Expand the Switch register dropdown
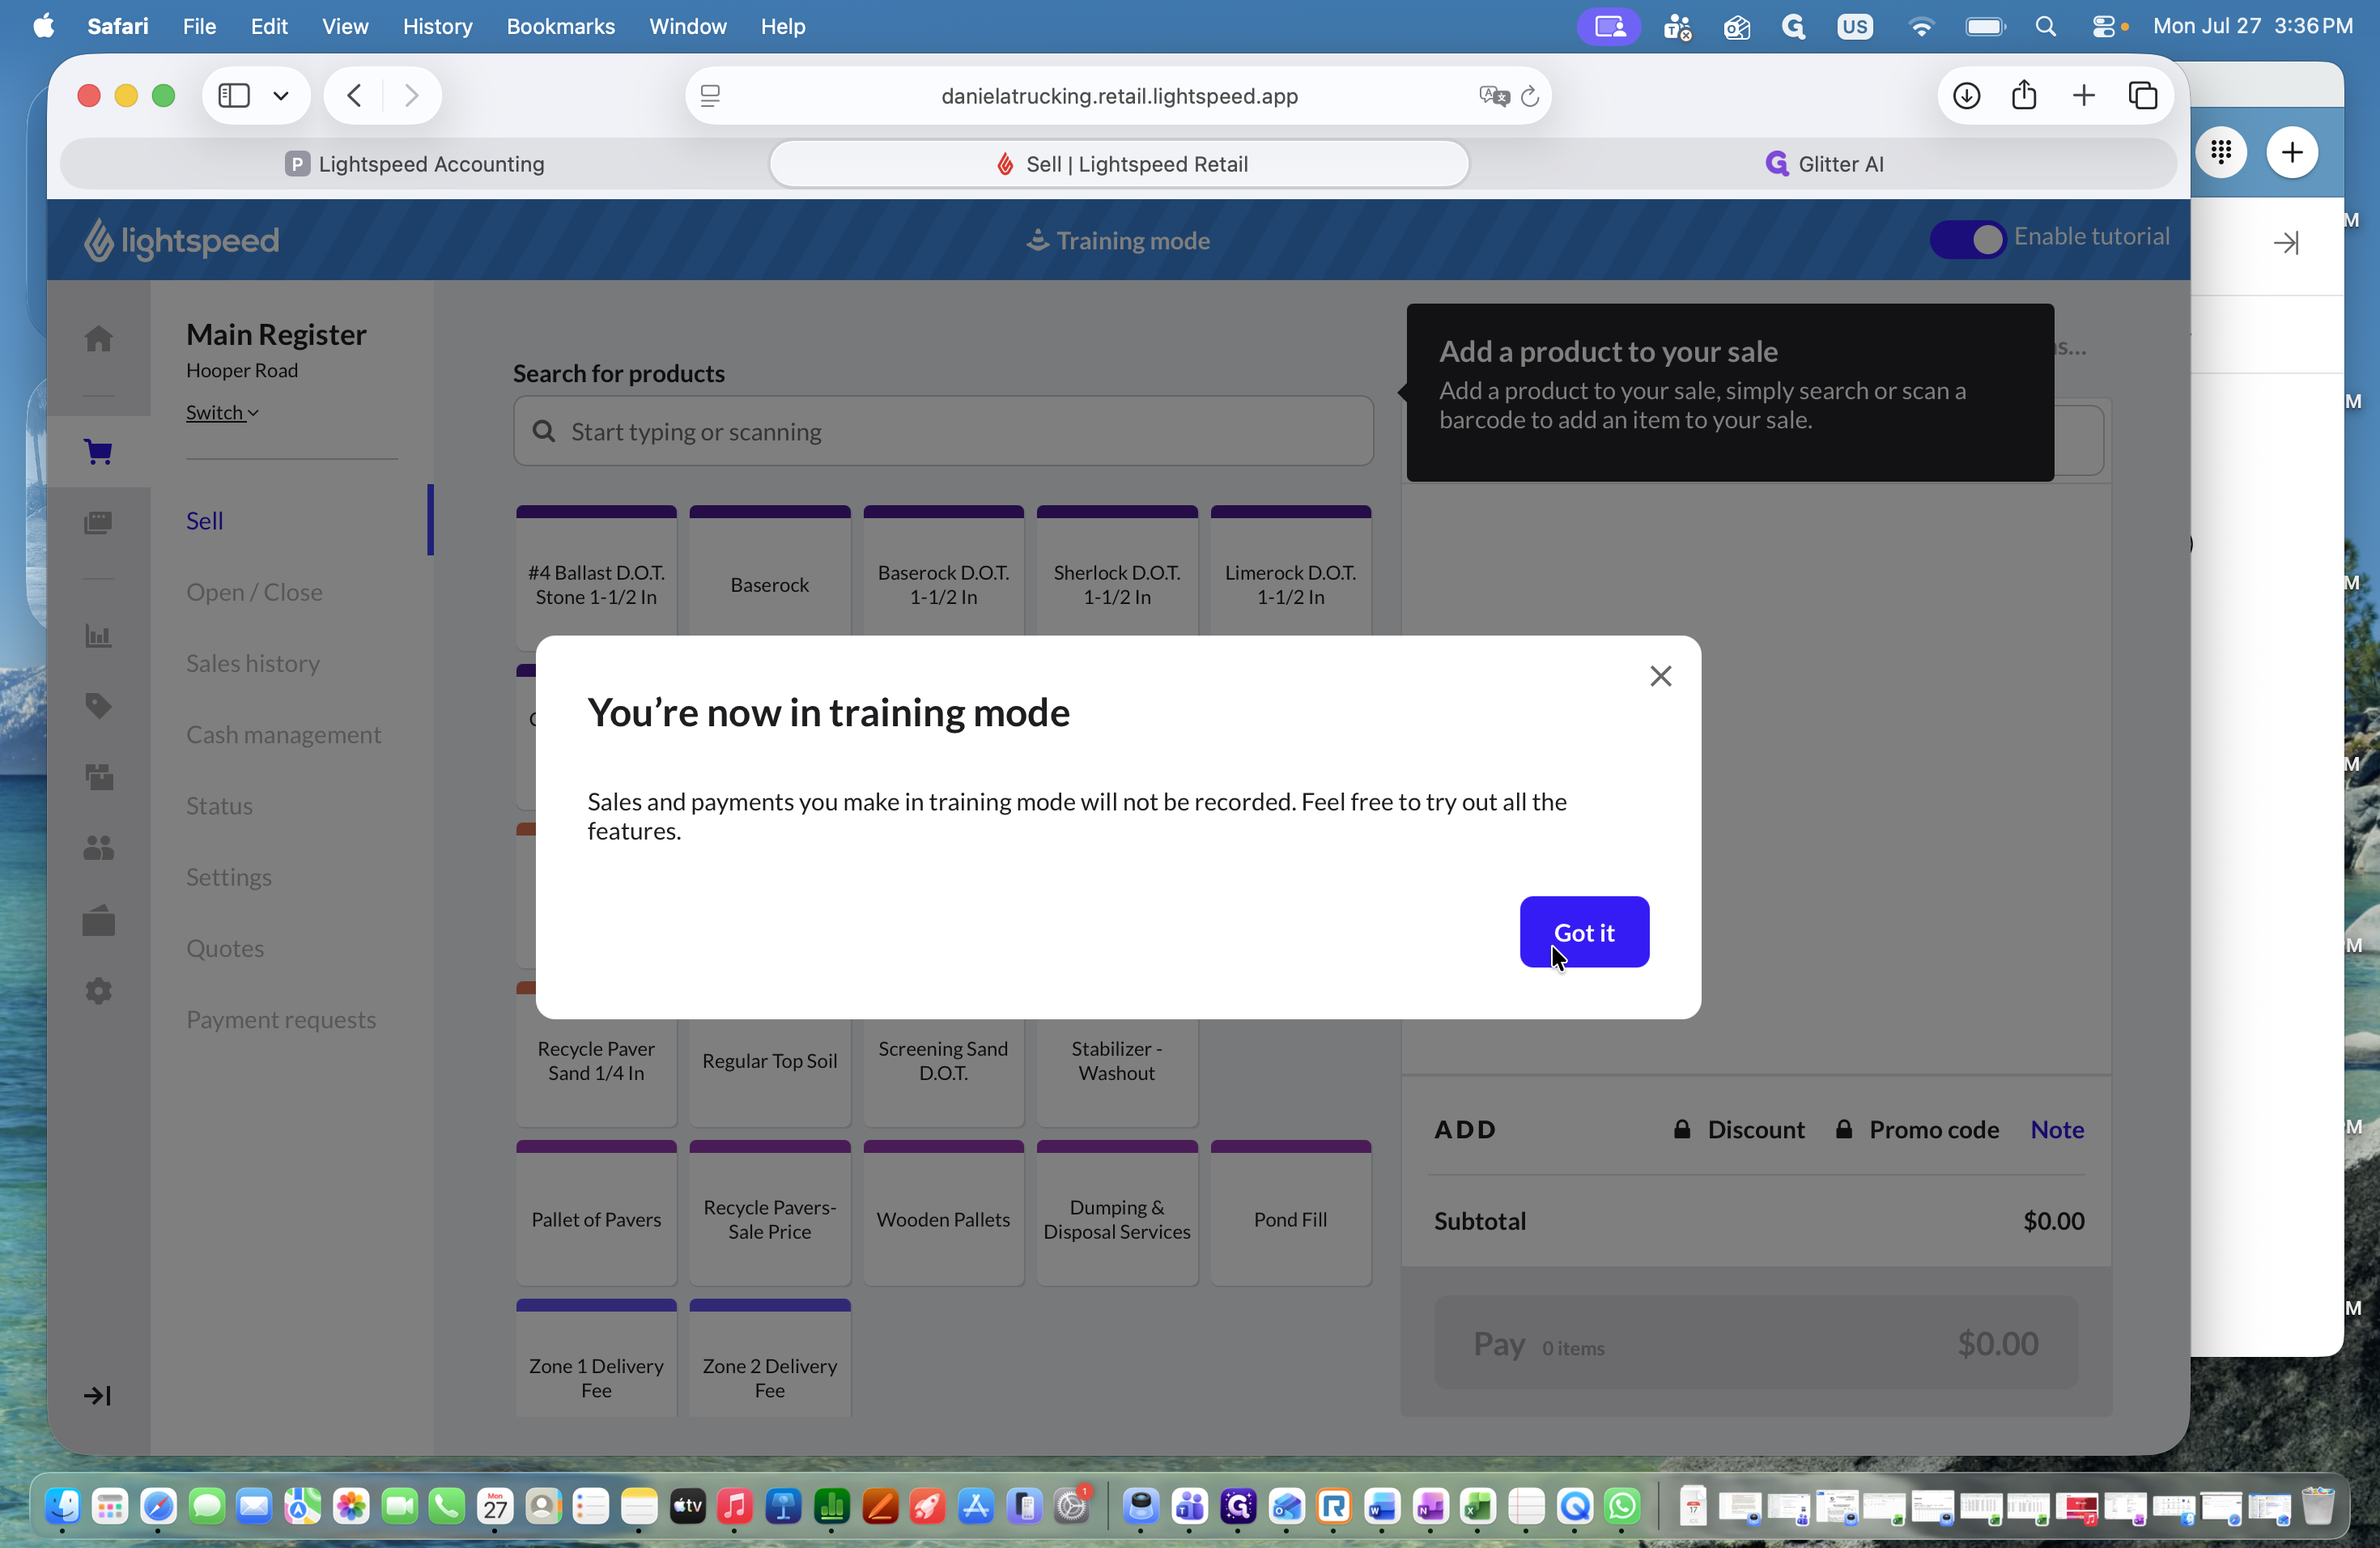This screenshot has width=2380, height=1548. click(x=222, y=412)
